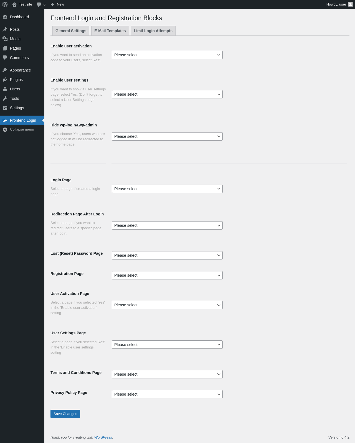Viewport: 355px width, 443px height.
Task: Click the Collapse menu arrow icon
Action: click(x=5, y=129)
